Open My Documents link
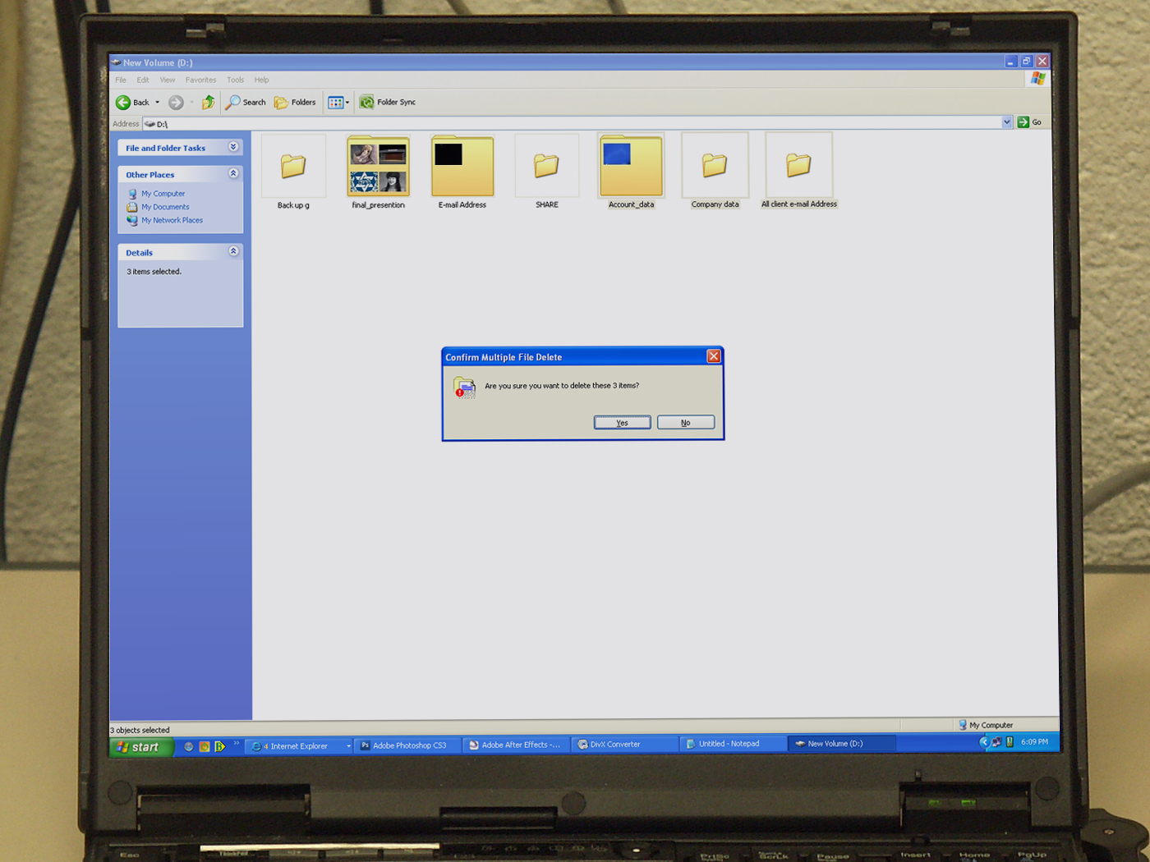Image resolution: width=1150 pixels, height=862 pixels. [165, 207]
